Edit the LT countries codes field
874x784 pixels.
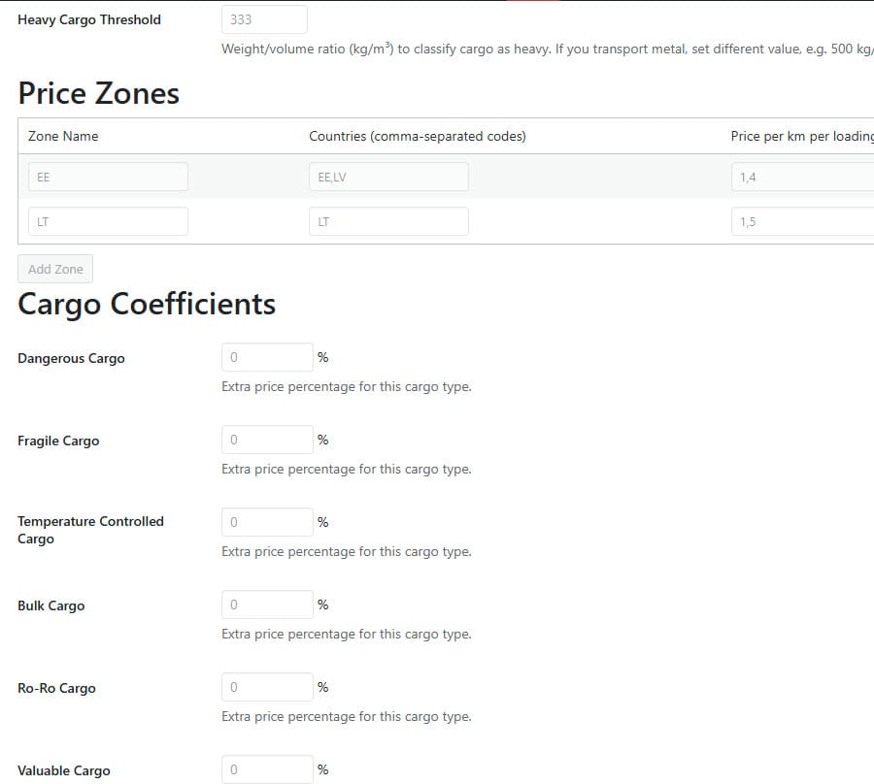coord(388,221)
